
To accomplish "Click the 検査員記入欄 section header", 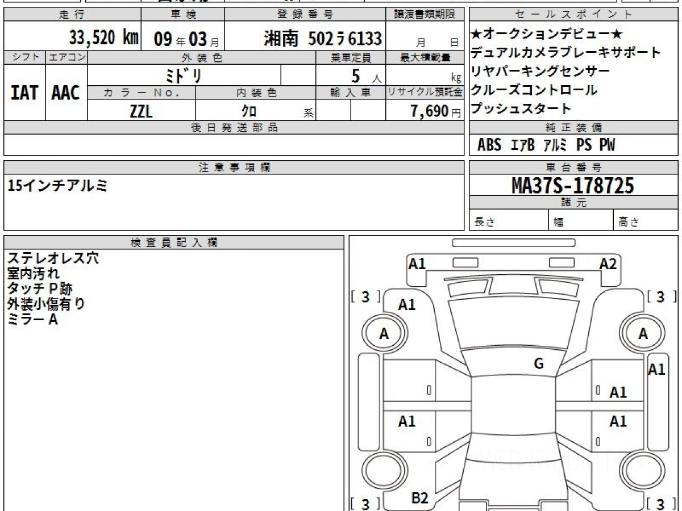I will [x=173, y=242].
